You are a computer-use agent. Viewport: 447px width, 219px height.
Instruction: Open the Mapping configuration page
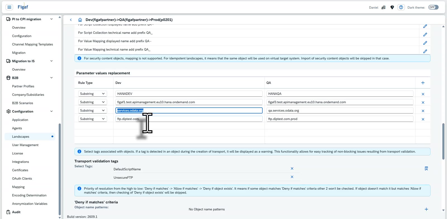[18, 187]
